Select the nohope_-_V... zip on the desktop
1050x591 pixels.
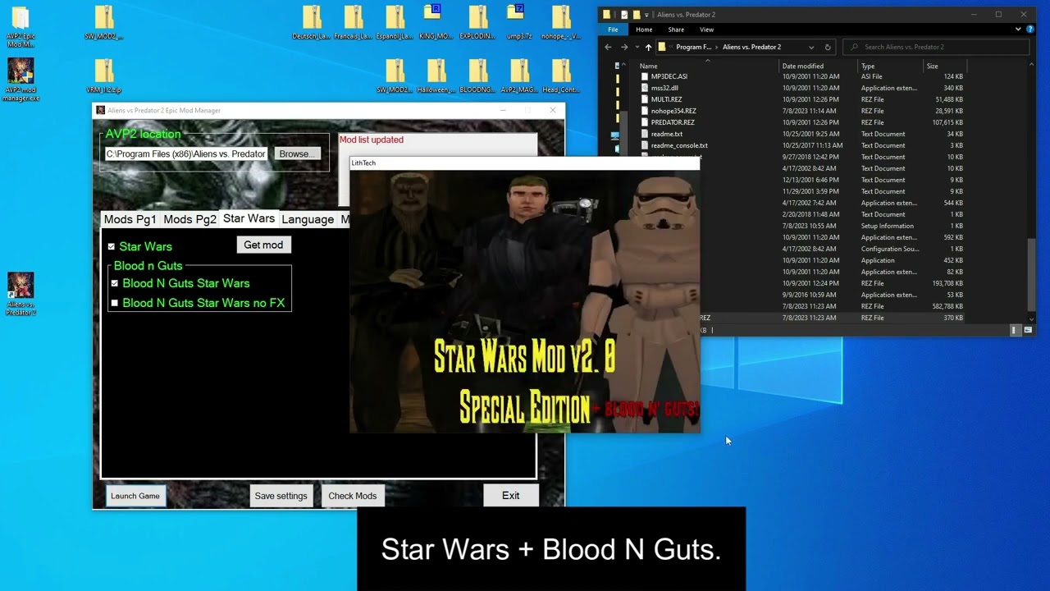click(561, 22)
